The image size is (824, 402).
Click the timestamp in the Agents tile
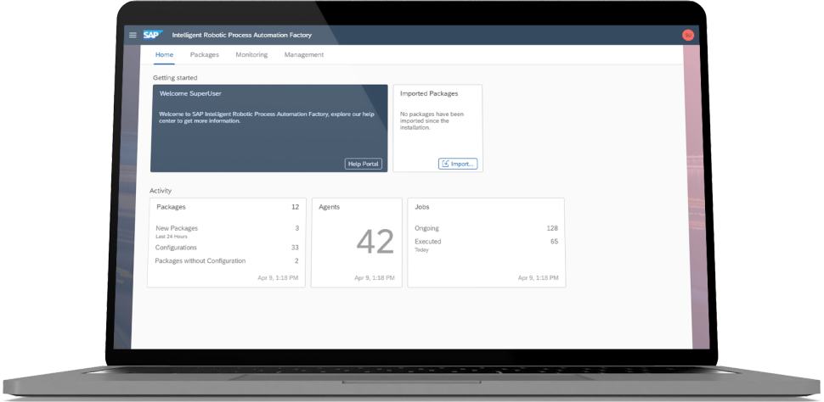375,277
